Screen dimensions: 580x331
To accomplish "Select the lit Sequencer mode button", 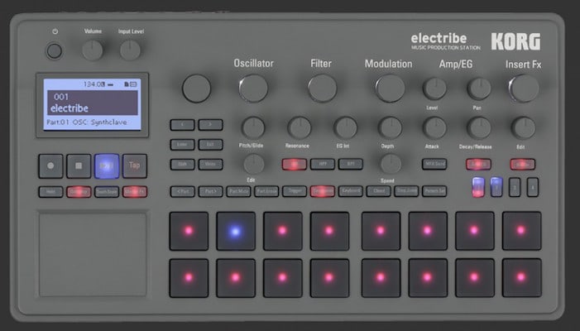I will 323,191.
